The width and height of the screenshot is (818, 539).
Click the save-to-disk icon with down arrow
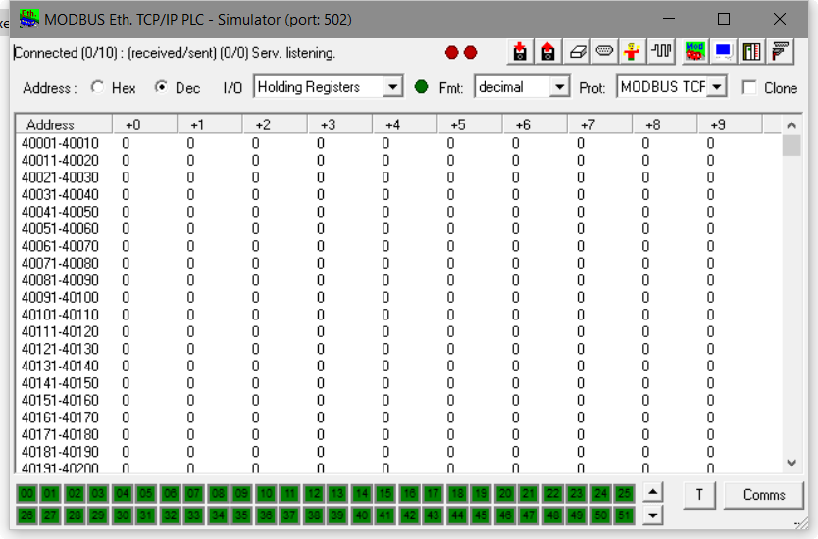click(x=520, y=52)
